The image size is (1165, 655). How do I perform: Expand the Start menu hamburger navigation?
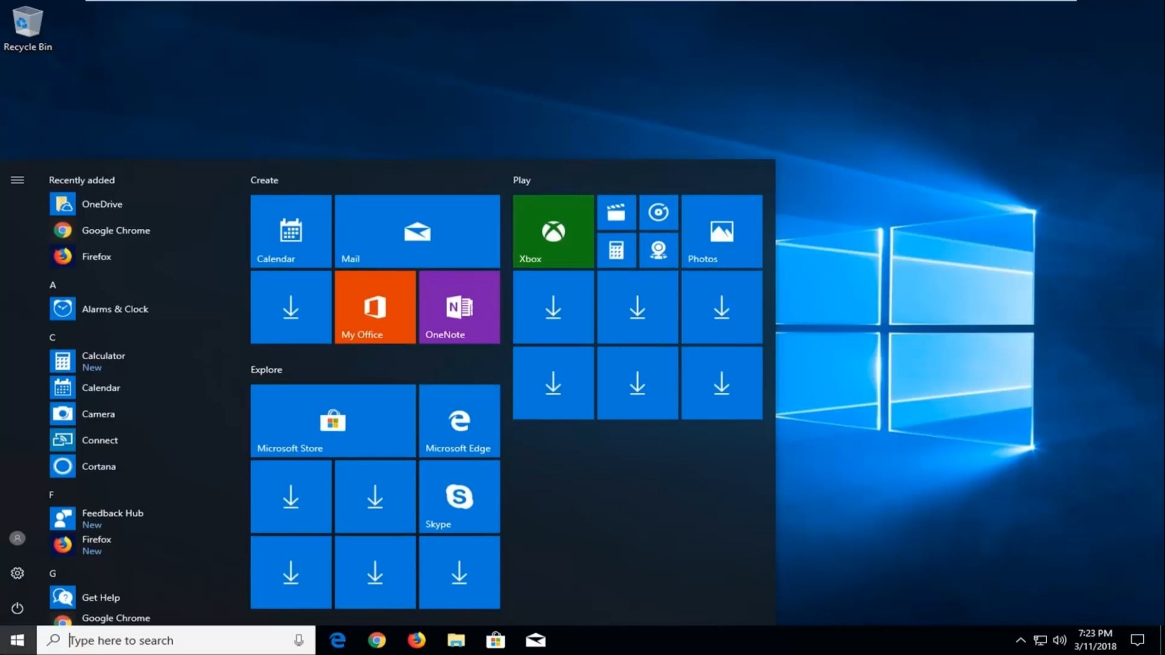[x=17, y=180]
